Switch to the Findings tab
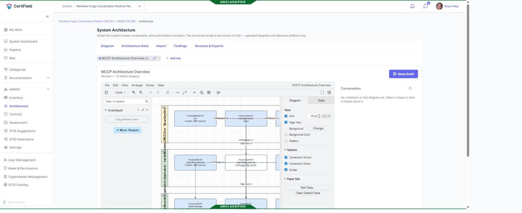This screenshot has width=522, height=213. coord(180,46)
